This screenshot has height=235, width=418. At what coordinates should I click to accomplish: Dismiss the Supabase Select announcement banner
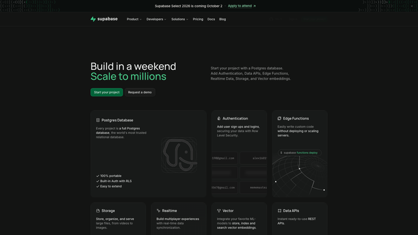411,6
